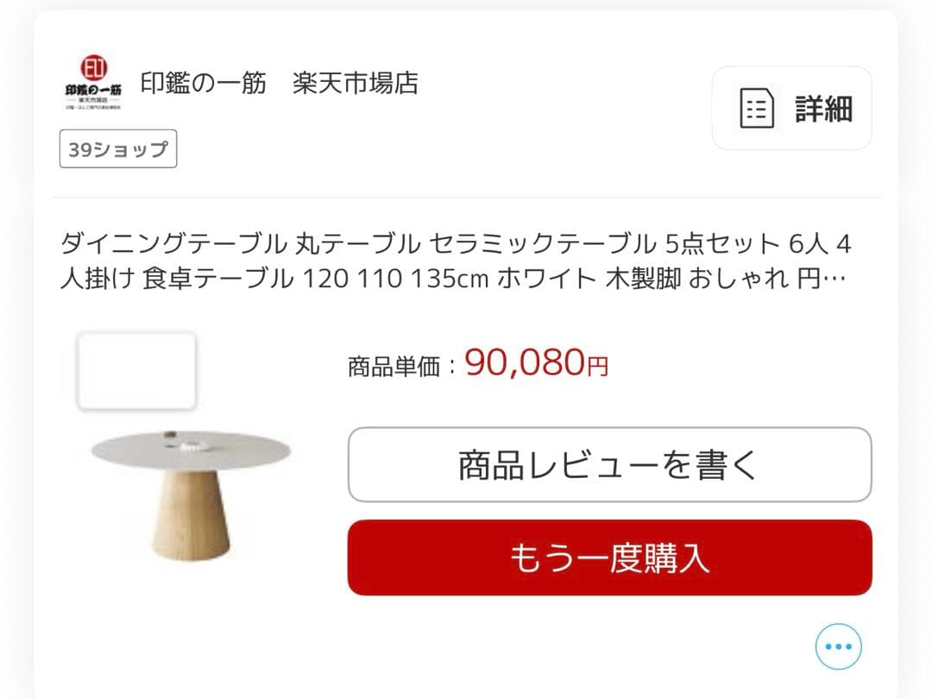Click the 商品レビューを書く review button

tap(608, 465)
